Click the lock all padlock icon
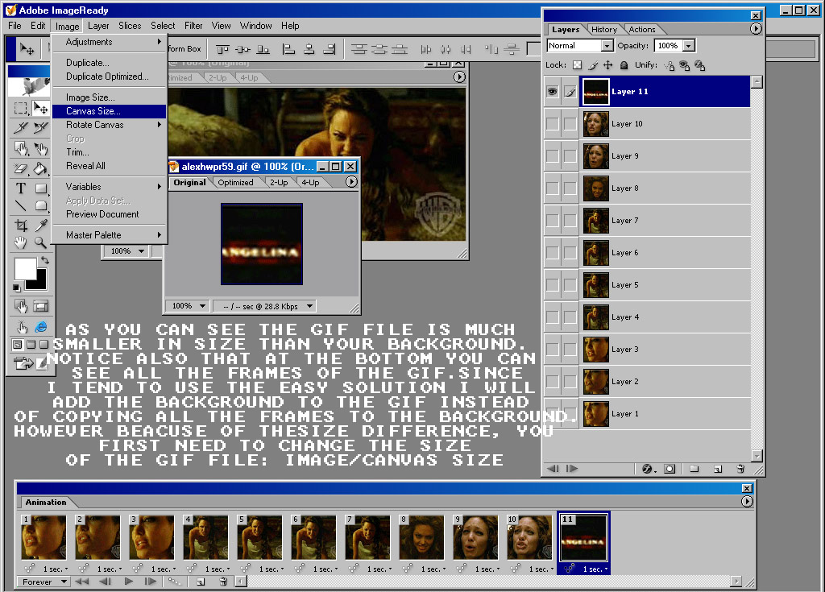825x592 pixels. coord(623,65)
